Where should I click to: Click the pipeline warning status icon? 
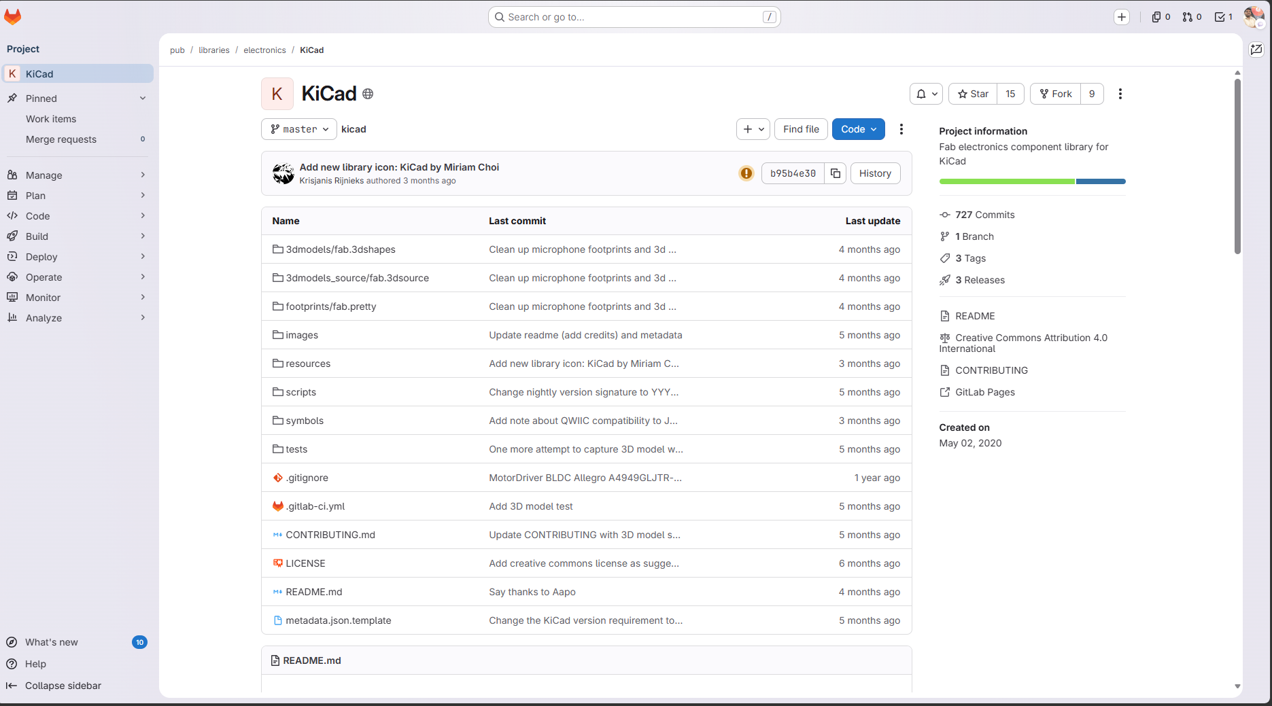pyautogui.click(x=746, y=173)
